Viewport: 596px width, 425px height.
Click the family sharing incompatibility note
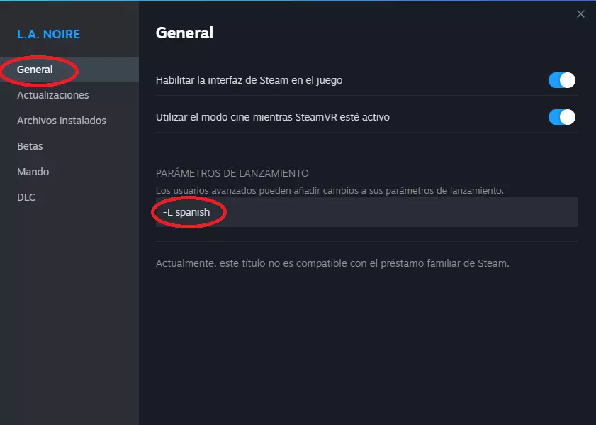pos(332,263)
